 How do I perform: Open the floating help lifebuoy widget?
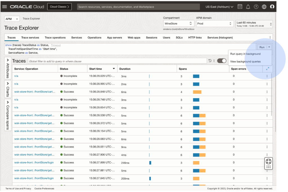pos(268,161)
